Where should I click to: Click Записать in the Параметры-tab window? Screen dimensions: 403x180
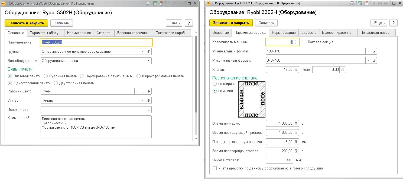coord(266,23)
